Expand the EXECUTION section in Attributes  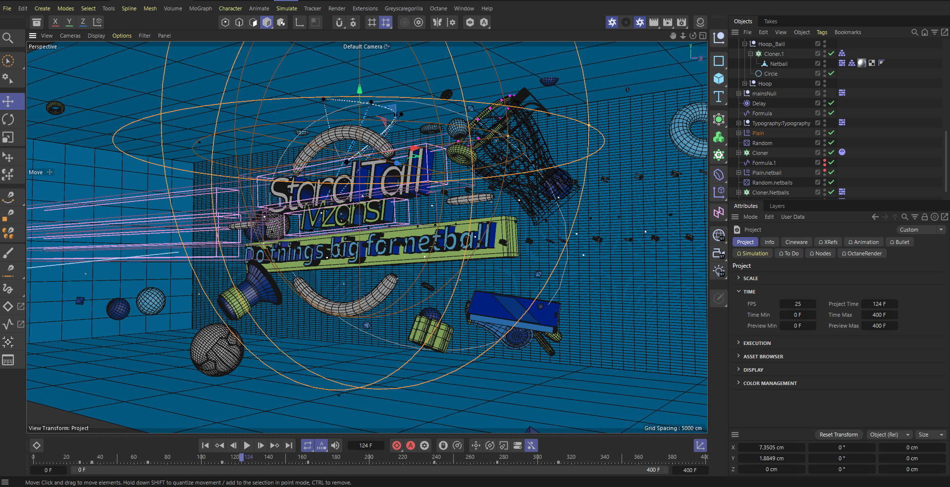tap(739, 343)
